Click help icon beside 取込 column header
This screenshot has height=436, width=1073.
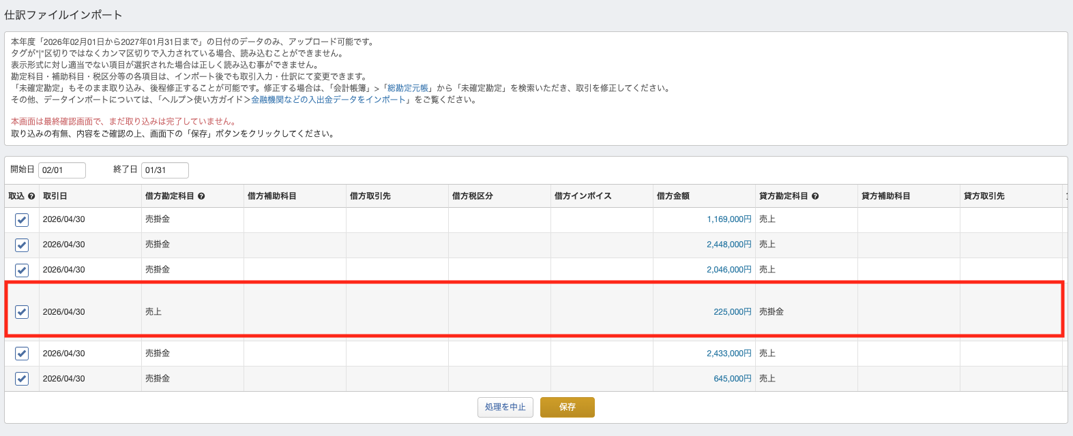[31, 196]
